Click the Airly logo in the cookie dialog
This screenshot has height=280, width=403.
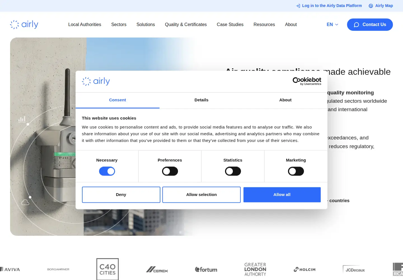pyautogui.click(x=96, y=81)
